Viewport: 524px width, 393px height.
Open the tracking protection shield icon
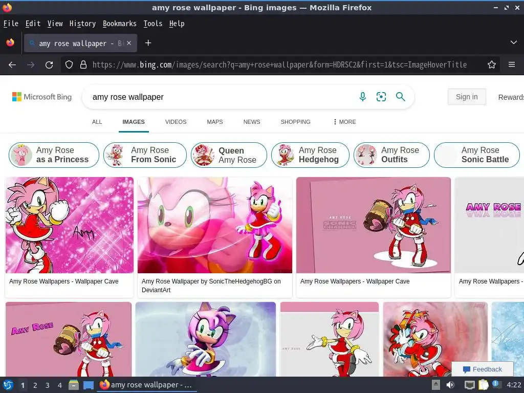pos(69,64)
